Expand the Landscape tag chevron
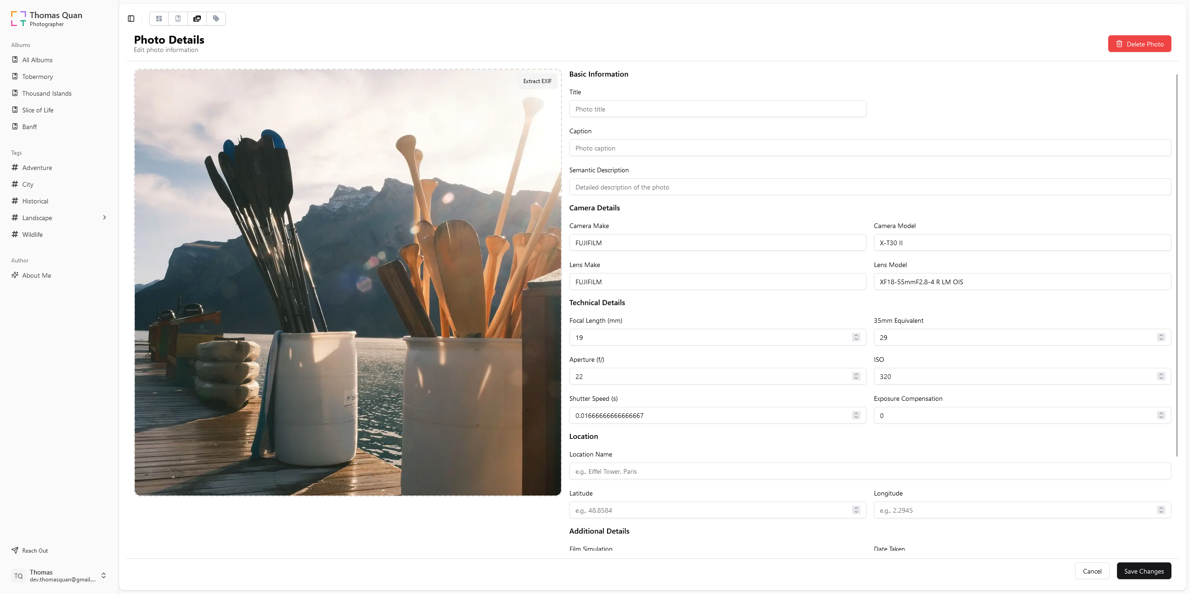1190x594 pixels. pos(105,217)
